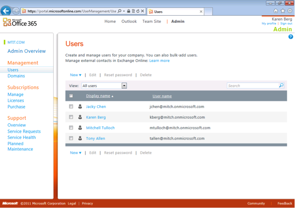This screenshot has height=208, width=295.
Task: Open Favorites star icon
Action: pos(283,11)
